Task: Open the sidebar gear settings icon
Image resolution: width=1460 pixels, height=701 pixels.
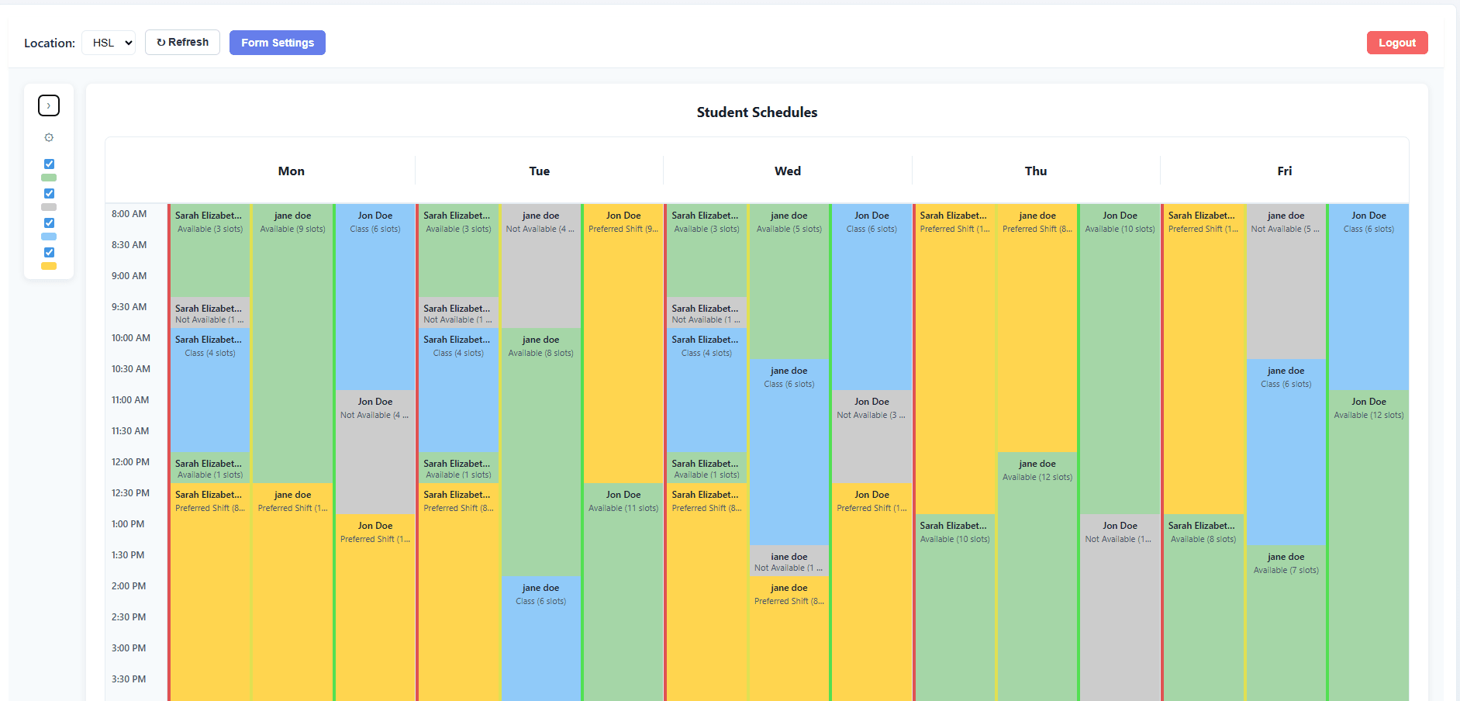Action: click(49, 137)
